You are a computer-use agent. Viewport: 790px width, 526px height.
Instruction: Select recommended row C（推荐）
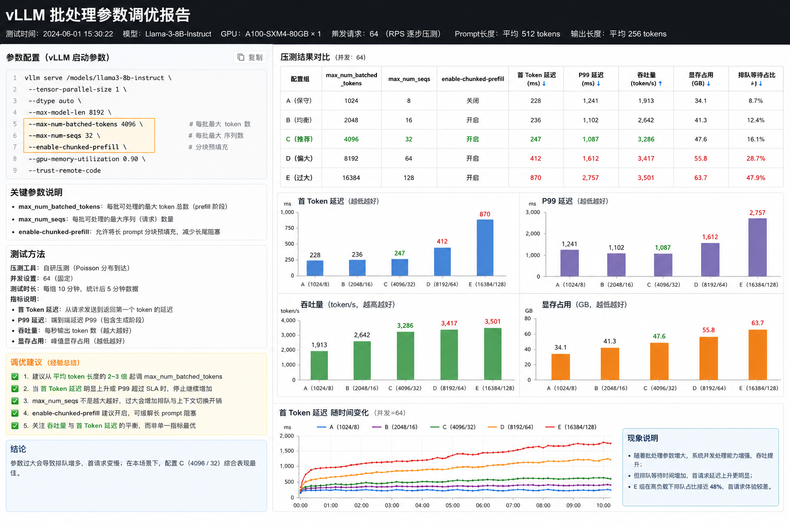(x=532, y=139)
